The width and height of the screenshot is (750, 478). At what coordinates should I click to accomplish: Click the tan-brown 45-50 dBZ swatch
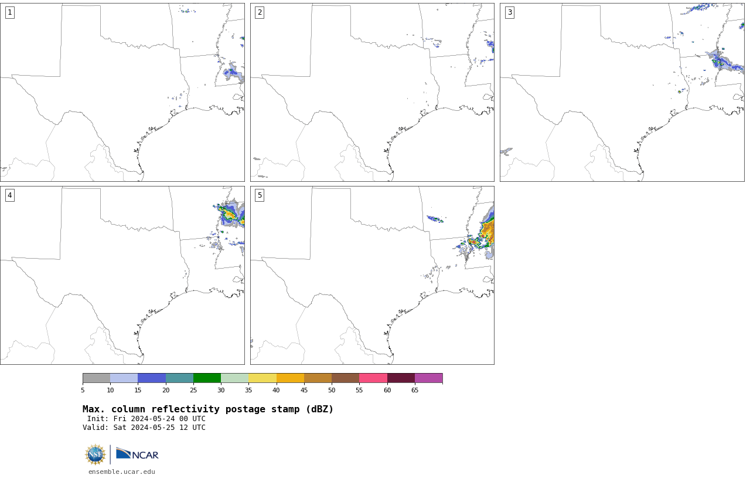pyautogui.click(x=318, y=378)
